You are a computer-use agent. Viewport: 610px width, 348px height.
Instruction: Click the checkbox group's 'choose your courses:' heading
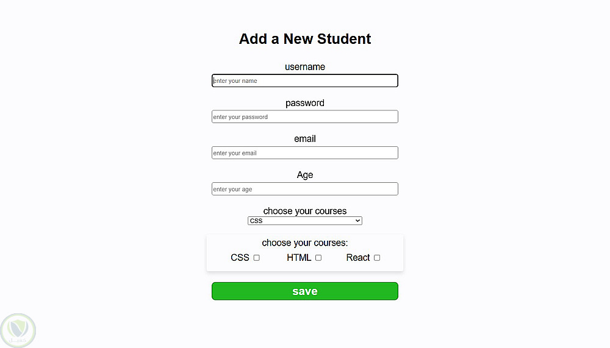pyautogui.click(x=305, y=243)
